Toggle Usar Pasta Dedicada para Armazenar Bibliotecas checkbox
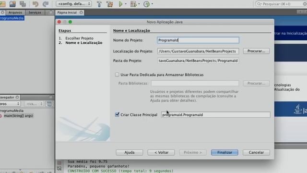Viewport: 307px width, 173px height. click(117, 74)
